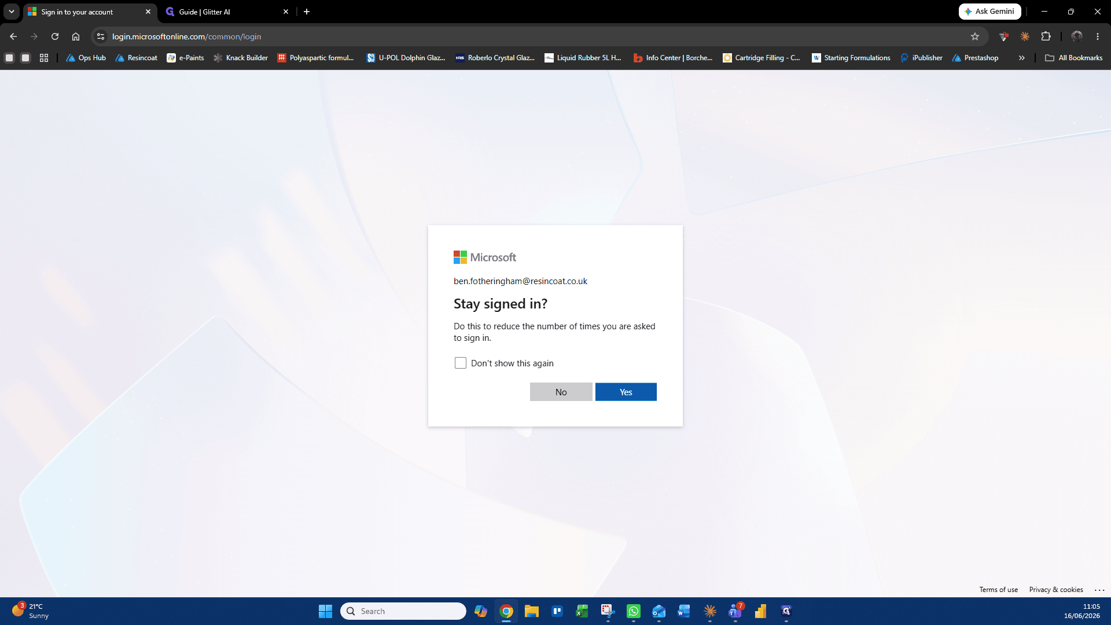Open the Terms of use link
1111x625 pixels.
[998, 590]
